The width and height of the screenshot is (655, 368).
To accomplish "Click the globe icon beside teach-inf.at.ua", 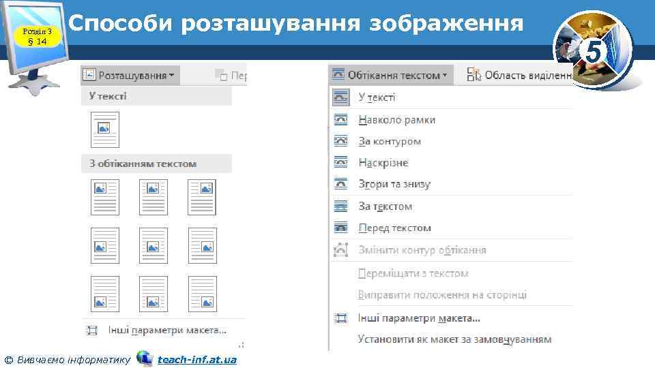I will [145, 358].
